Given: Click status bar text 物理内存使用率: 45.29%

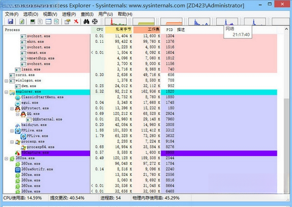Looking at the screenshot, I should pos(156,198).
